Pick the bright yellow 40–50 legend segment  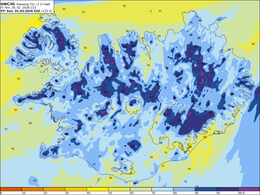point(97,189)
